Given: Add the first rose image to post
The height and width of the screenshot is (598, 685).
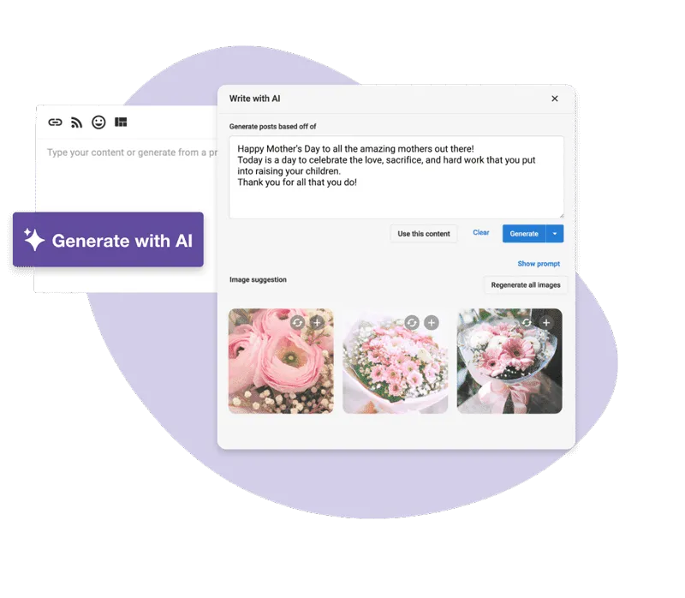Looking at the screenshot, I should coord(317,323).
